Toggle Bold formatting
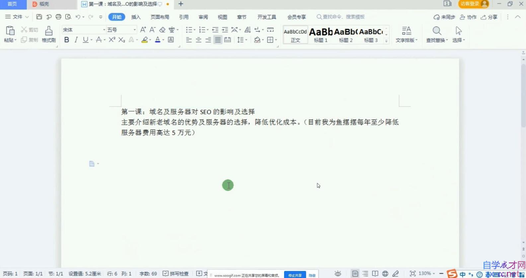Image resolution: width=526 pixels, height=278 pixels. pyautogui.click(x=67, y=40)
